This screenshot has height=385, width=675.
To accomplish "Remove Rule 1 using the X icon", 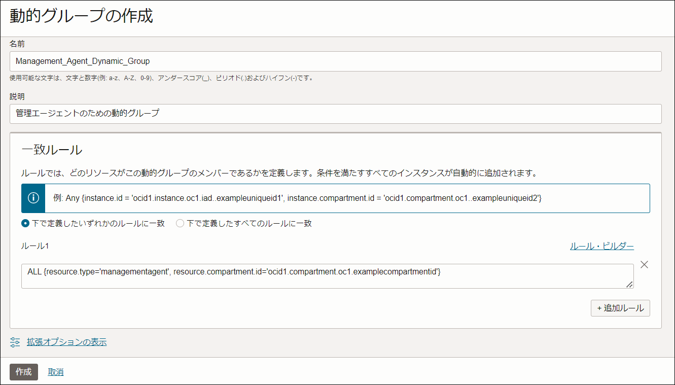I will (x=645, y=264).
